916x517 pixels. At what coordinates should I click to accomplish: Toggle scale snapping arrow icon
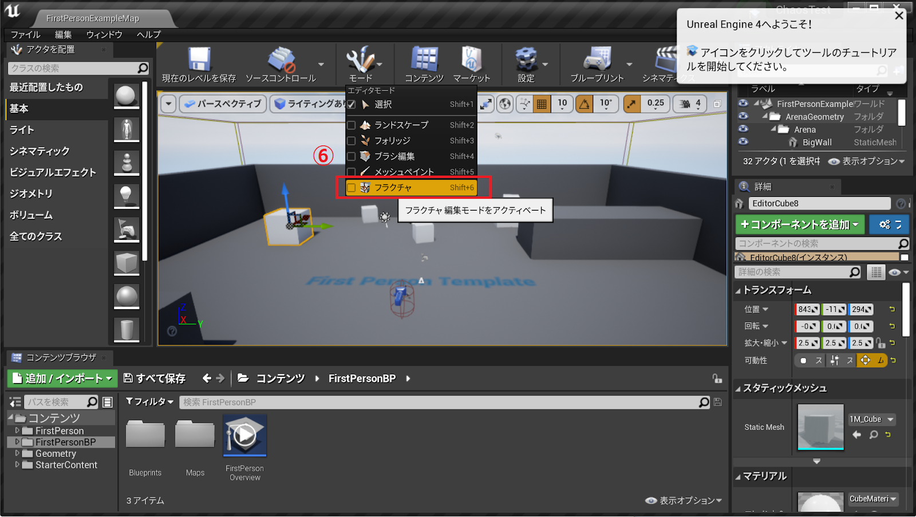click(631, 104)
